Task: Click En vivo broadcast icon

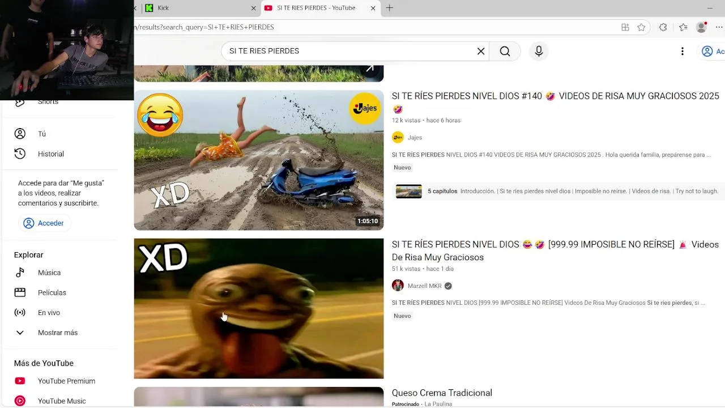Action: tap(20, 312)
